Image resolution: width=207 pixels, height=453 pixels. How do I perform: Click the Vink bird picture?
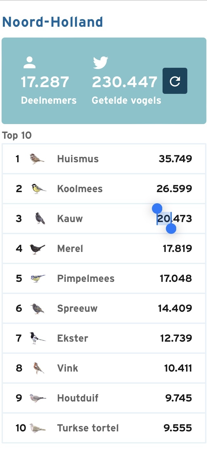pyautogui.click(x=38, y=368)
